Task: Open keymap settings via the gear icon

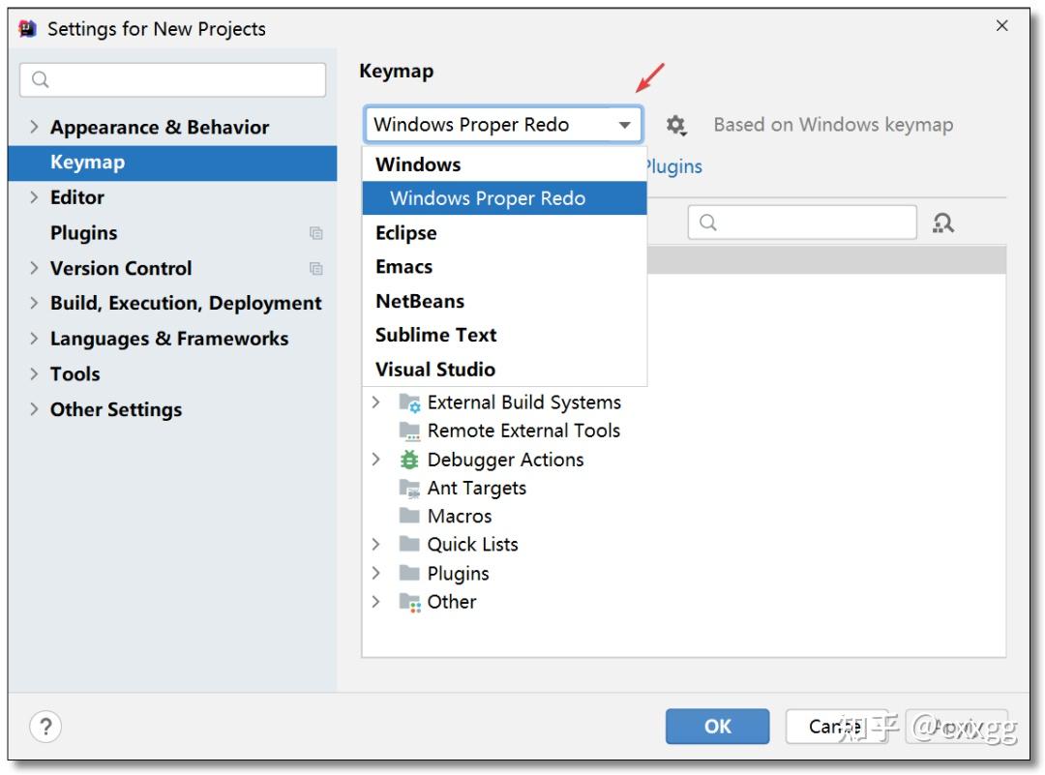Action: [676, 125]
